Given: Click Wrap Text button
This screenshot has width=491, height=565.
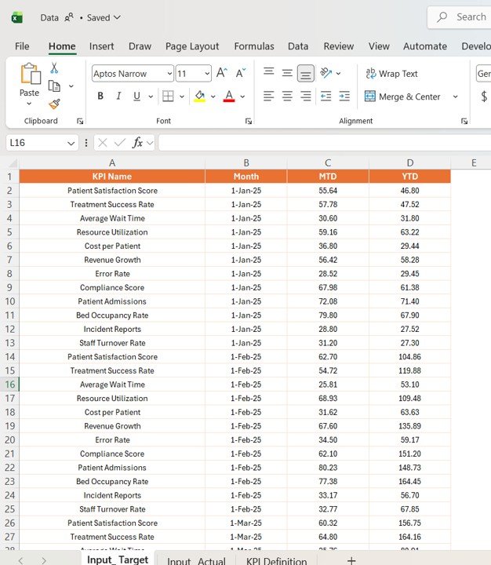Looking at the screenshot, I should 391,74.
